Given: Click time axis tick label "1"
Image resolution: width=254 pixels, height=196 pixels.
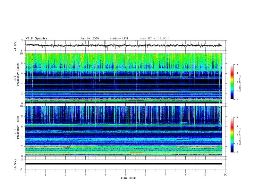Looking at the screenshot, I should pyautogui.click(x=45, y=175).
